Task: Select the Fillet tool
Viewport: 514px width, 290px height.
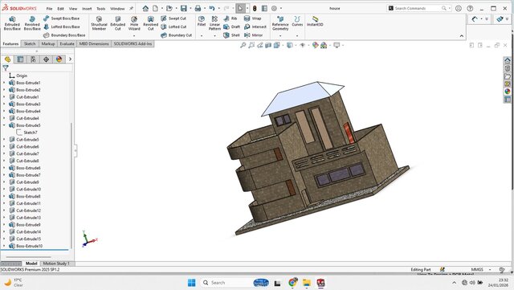Action: (x=202, y=22)
